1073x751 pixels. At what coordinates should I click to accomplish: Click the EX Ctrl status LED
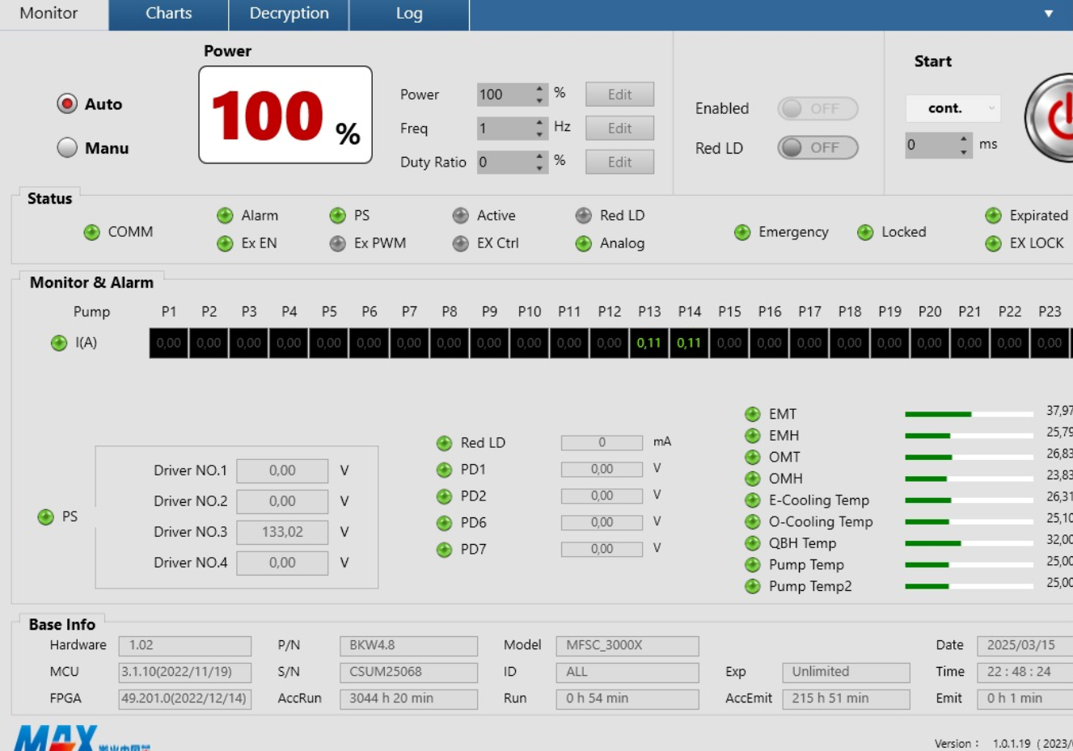[x=461, y=243]
